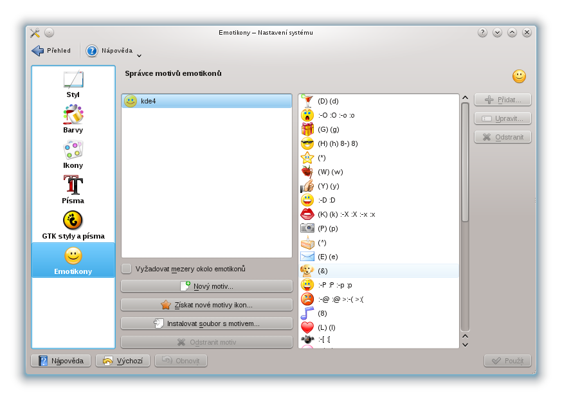Click the Odstranit emoticon button
The image size is (562, 400).
click(x=502, y=137)
